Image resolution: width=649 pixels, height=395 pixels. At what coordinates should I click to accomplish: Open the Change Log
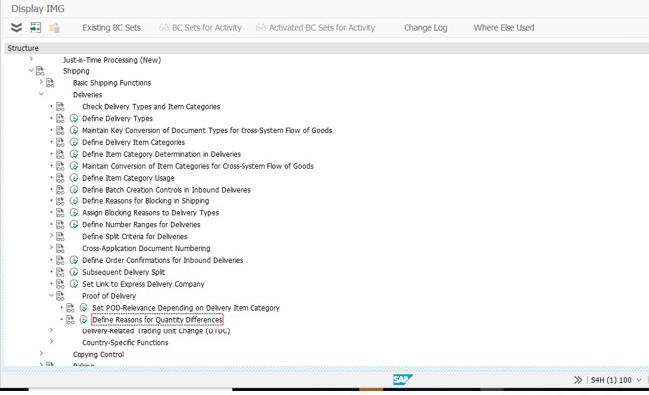click(x=425, y=28)
